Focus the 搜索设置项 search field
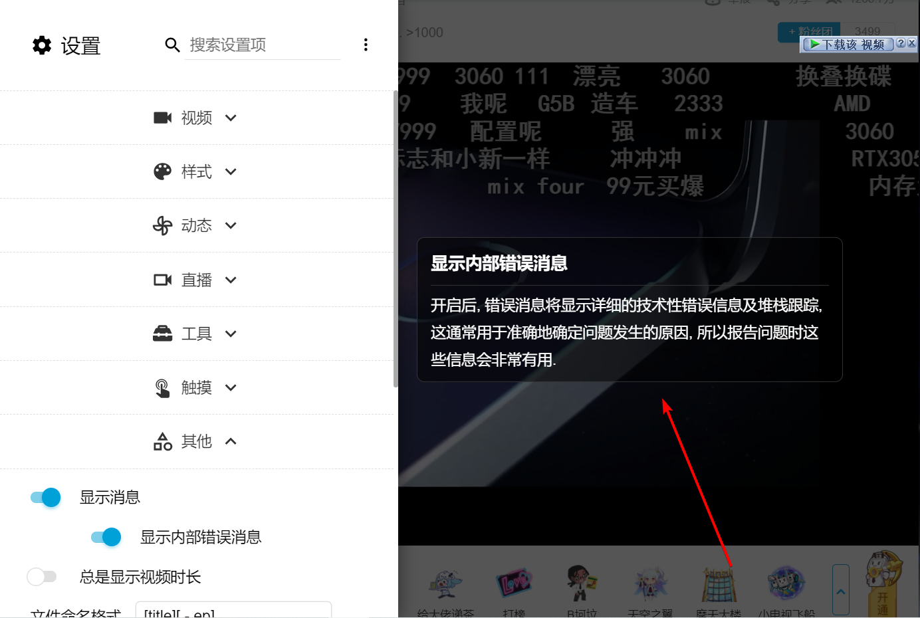Screen dimensions: 920x618 [262, 45]
